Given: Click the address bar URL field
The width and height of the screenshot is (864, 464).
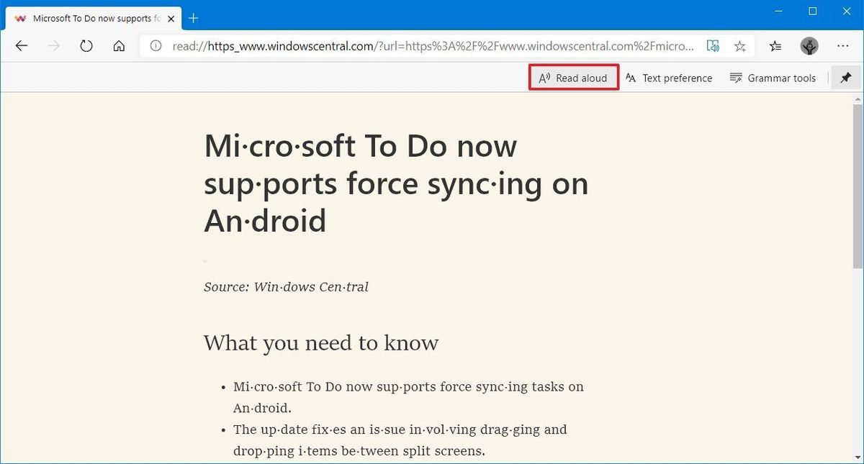Looking at the screenshot, I should [432, 45].
